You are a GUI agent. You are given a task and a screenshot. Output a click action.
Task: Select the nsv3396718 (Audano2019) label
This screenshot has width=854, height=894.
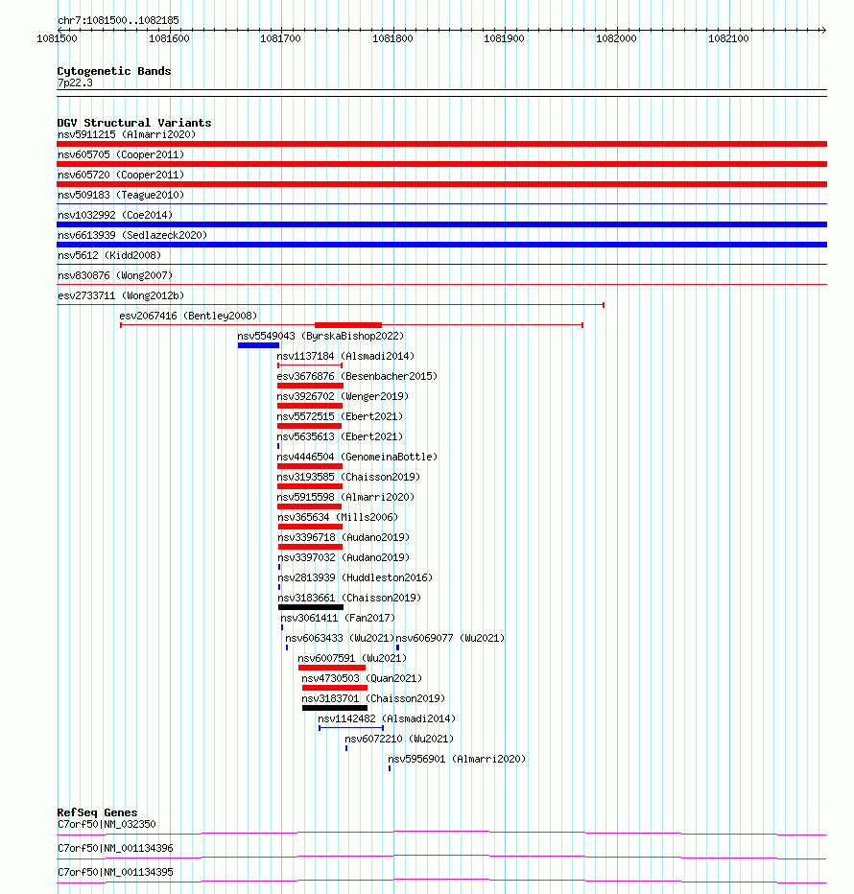coord(344,538)
